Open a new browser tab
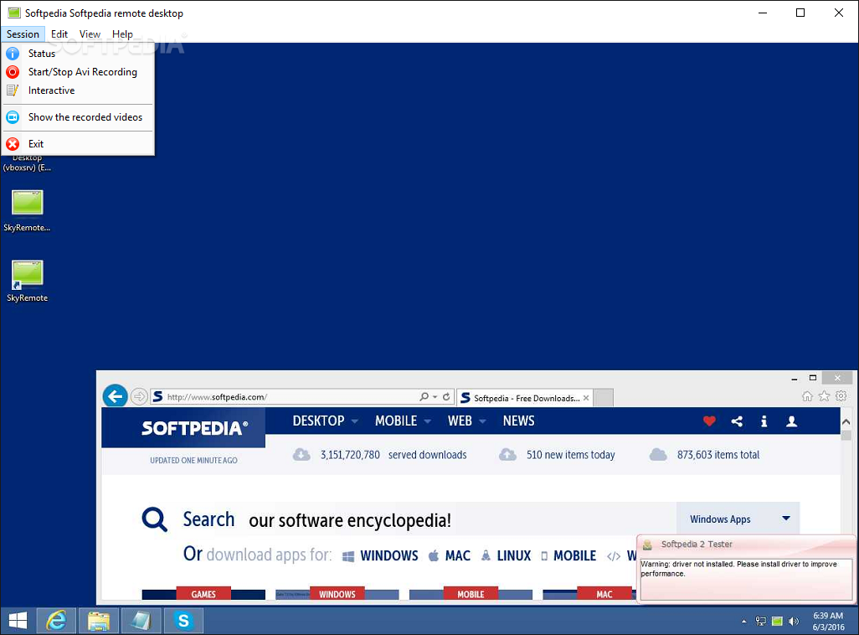The height and width of the screenshot is (635, 859). (603, 398)
